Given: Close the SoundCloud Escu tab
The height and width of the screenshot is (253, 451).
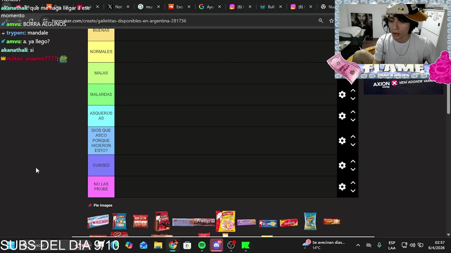Looking at the screenshot, I should click(189, 7).
